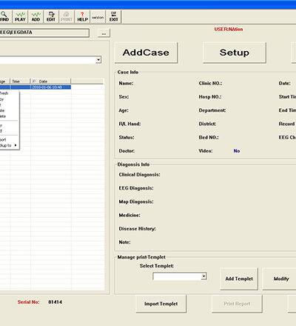The height and width of the screenshot is (326, 296).
Task: Click the Import Templet button
Action: pyautogui.click(x=161, y=304)
